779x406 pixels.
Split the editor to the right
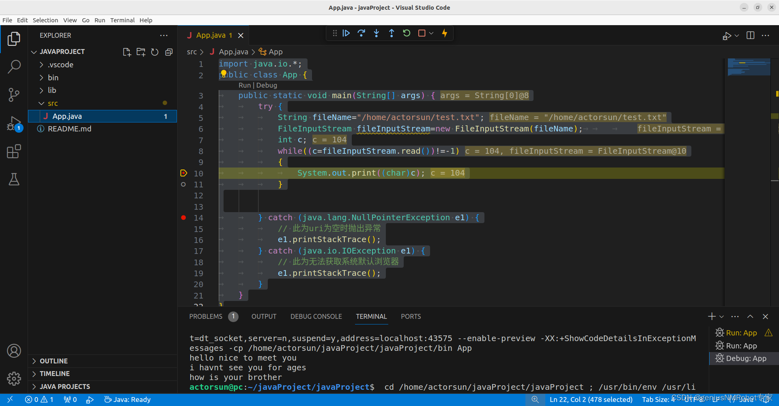[751, 36]
